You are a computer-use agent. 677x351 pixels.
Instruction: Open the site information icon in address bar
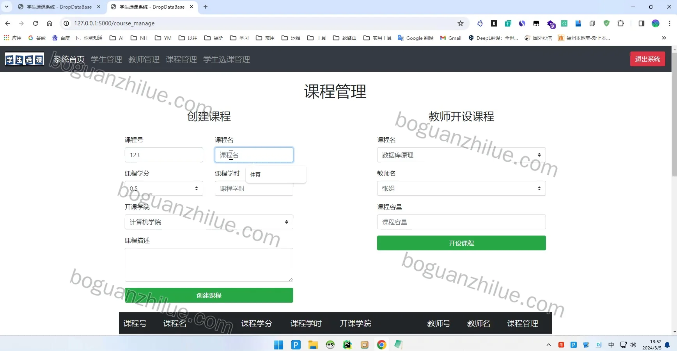pos(66,23)
